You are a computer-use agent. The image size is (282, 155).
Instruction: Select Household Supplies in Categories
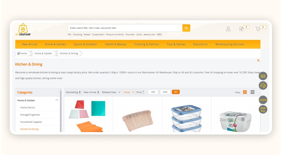31,122
